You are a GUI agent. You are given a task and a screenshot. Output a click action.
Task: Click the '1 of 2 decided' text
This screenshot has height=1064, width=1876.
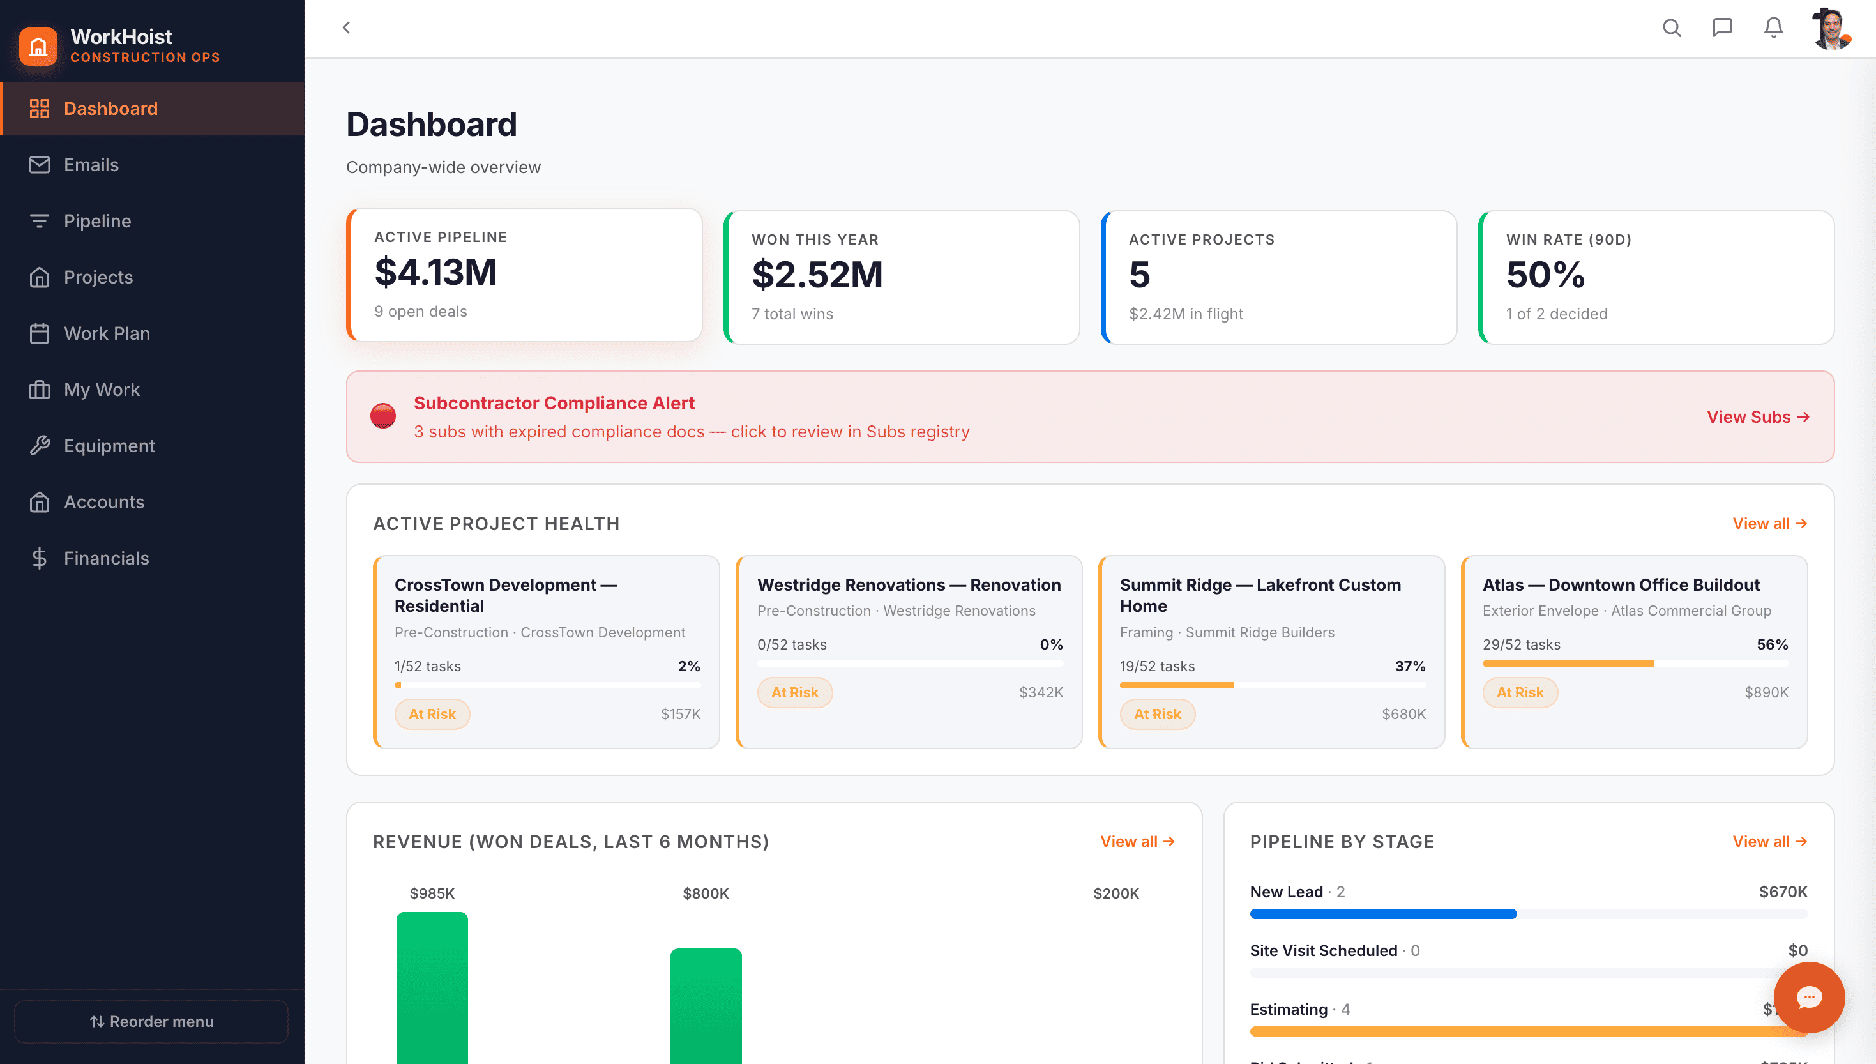[x=1557, y=314]
